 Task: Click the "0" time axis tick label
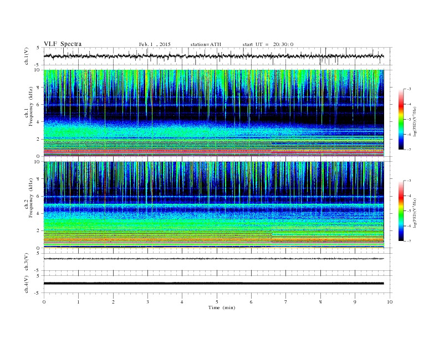click(44, 302)
